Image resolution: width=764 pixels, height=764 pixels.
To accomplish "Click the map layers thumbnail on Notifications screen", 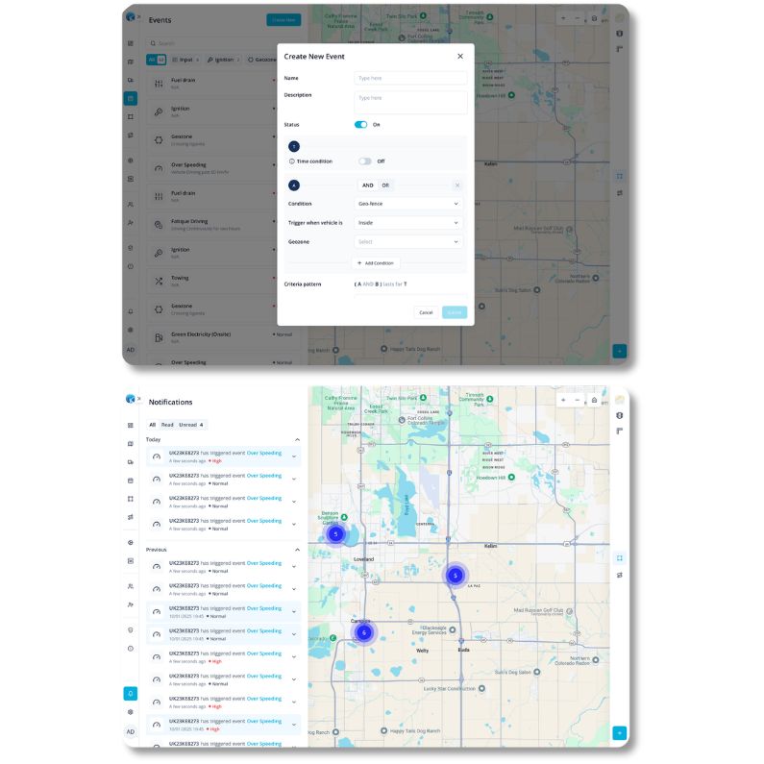I will coord(620,400).
